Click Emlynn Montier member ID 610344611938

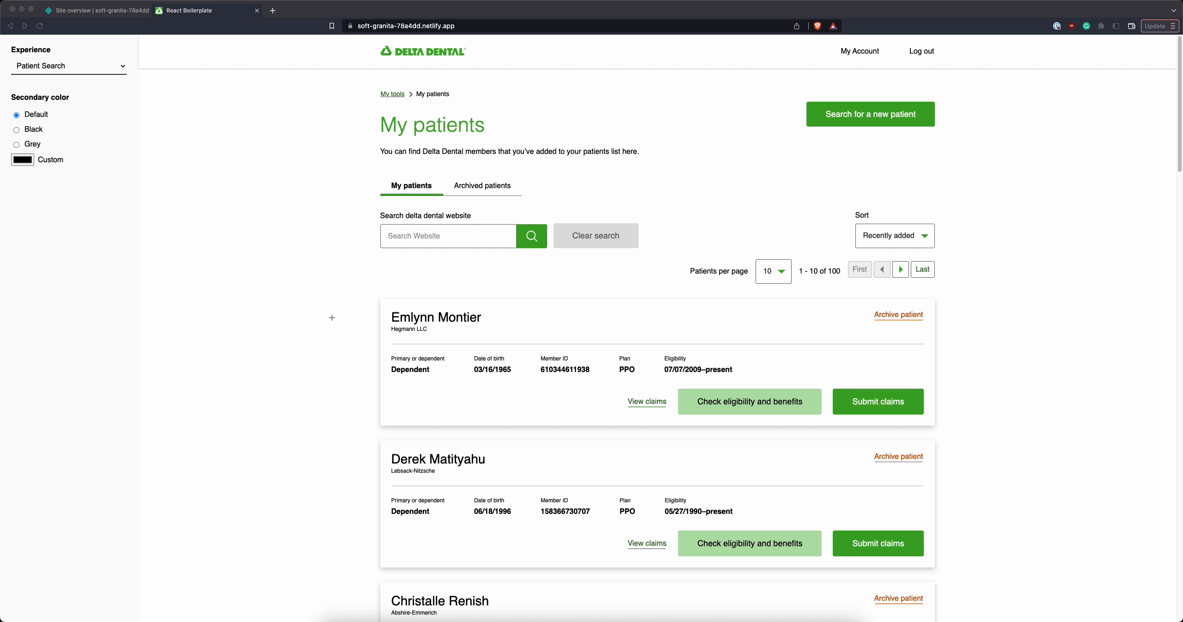pyautogui.click(x=565, y=370)
